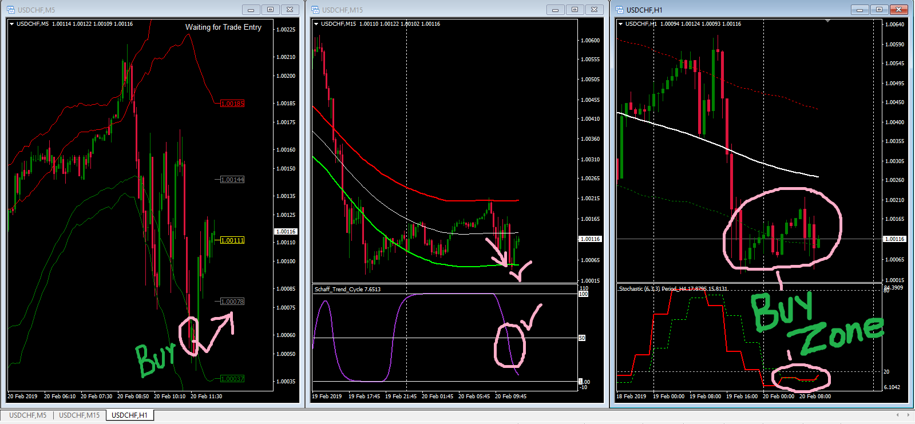Screen dimensions: 915x424
Task: Open the dropdown arrow beside the USDCHF,H1 chart label
Action: (x=620, y=24)
